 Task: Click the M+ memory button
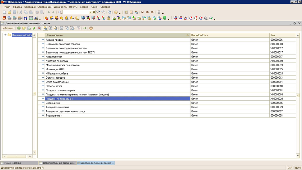pos(147,12)
